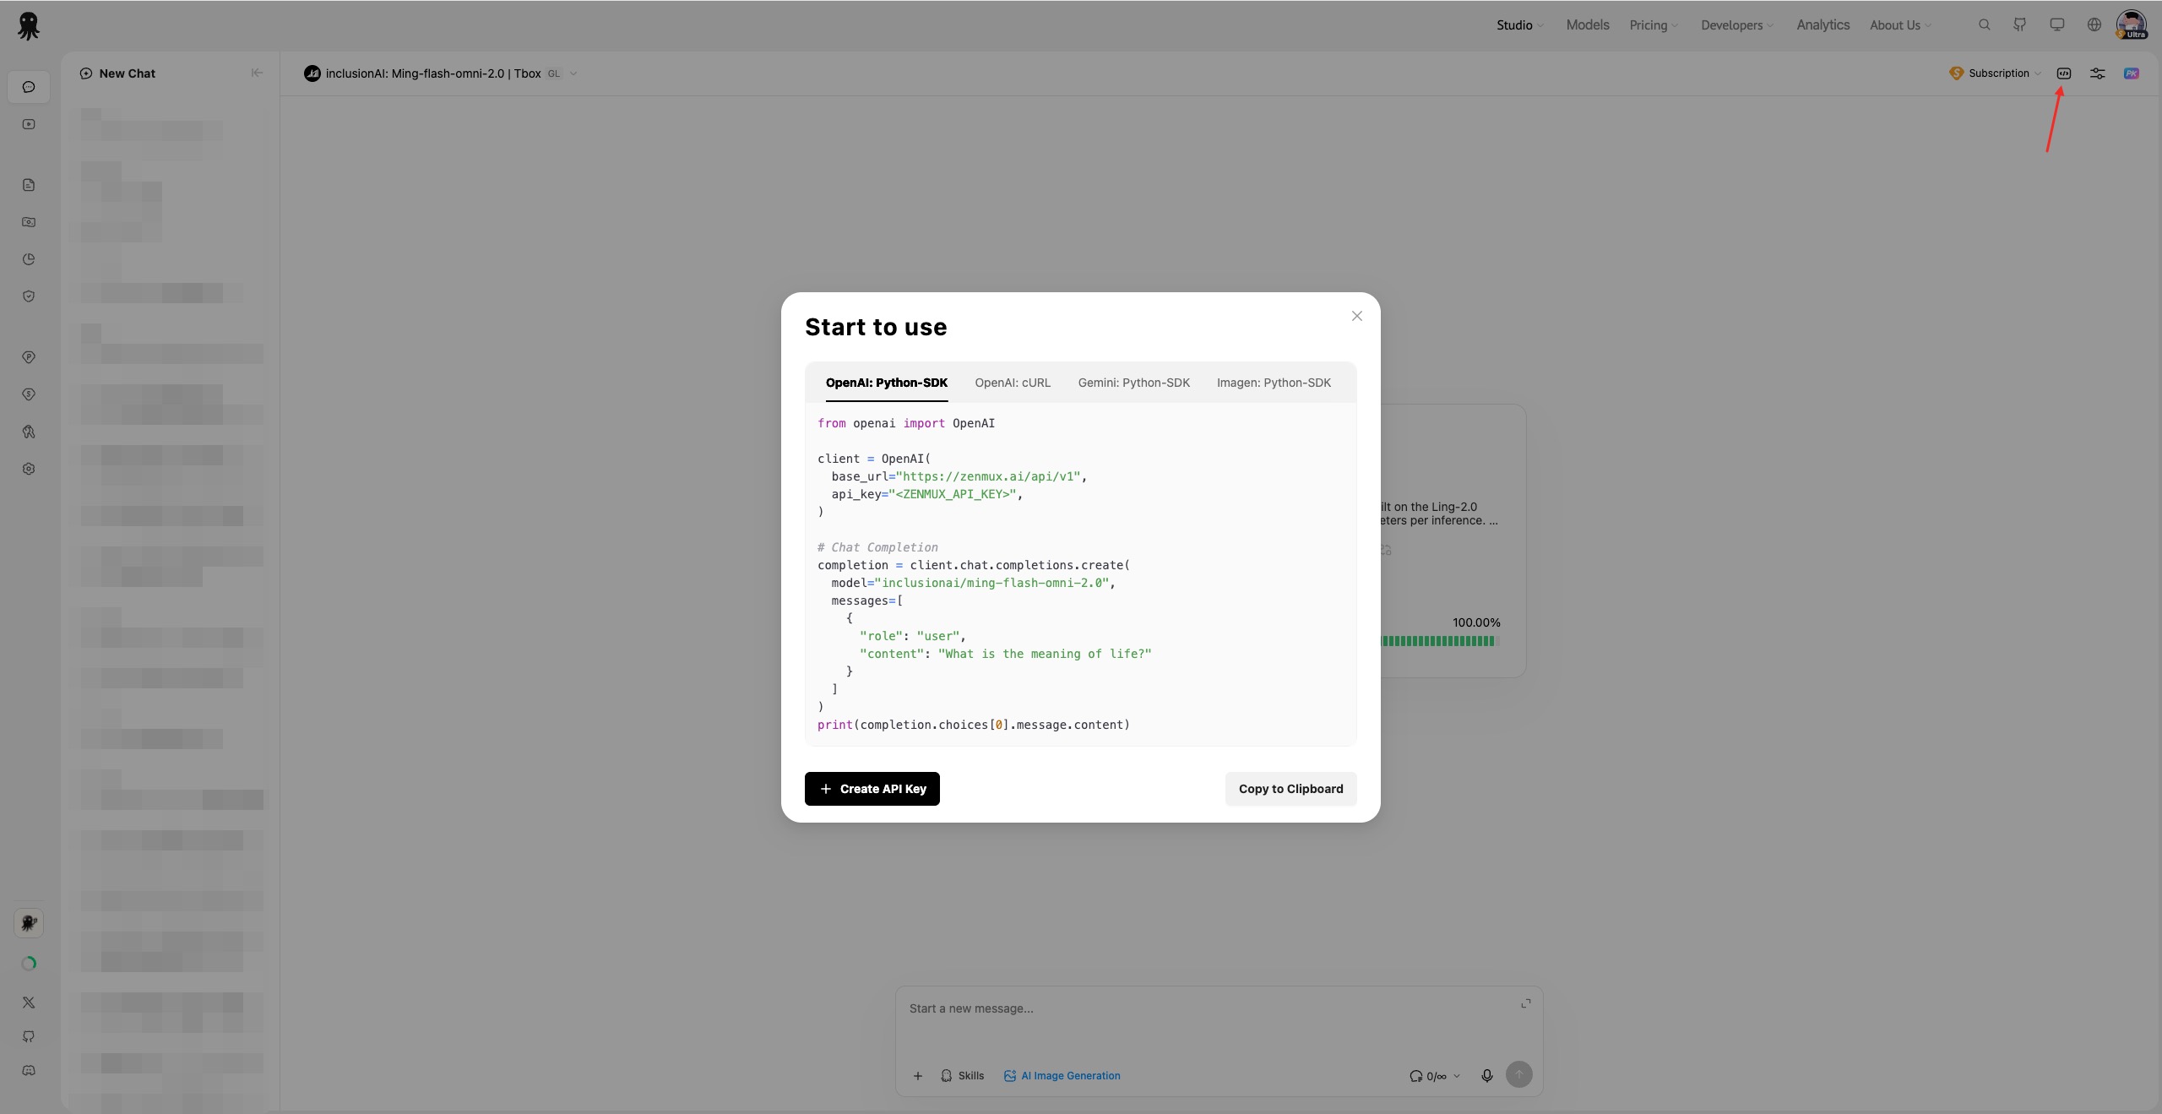Viewport: 2162px width, 1114px height.
Task: Click the 100.00% value text
Action: [x=1476, y=622]
